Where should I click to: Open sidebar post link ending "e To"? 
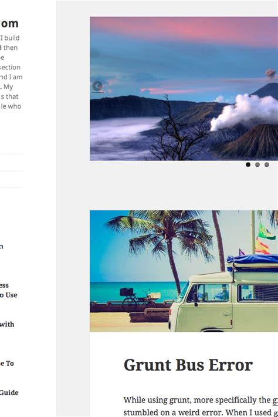click(7, 364)
